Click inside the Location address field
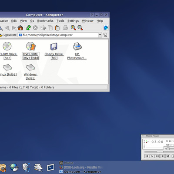Viewport: 174px width, 174px height. [x=58, y=35]
